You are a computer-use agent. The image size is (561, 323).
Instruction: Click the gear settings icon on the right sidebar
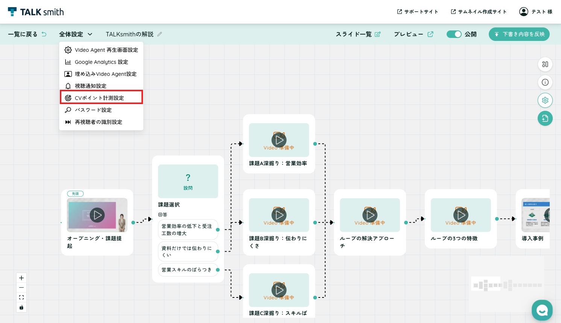click(545, 100)
